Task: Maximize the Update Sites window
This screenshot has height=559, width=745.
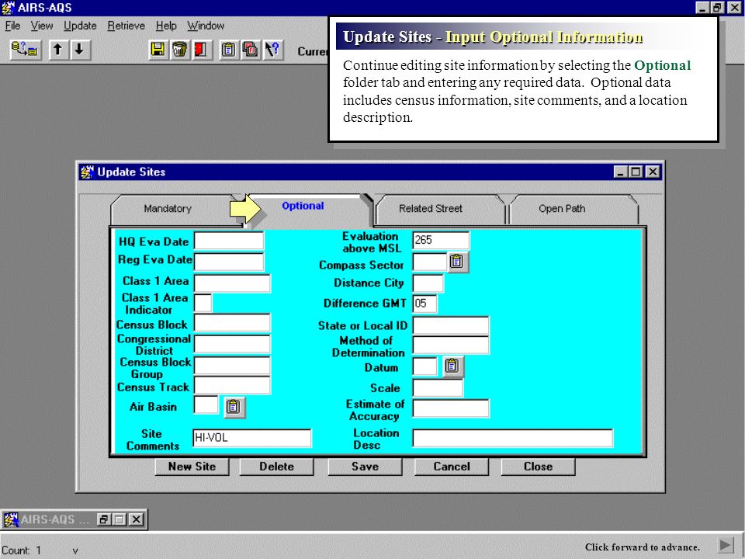Action: pyautogui.click(x=636, y=172)
